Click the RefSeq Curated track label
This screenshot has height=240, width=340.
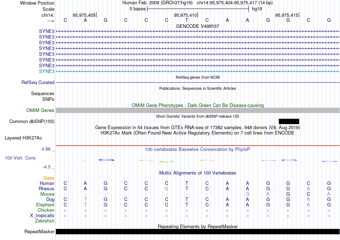(x=38, y=82)
